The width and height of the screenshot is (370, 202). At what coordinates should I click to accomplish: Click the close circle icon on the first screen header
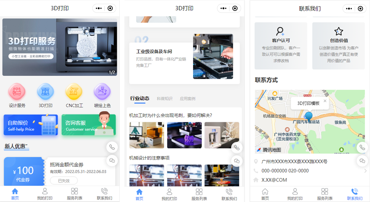point(110,8)
